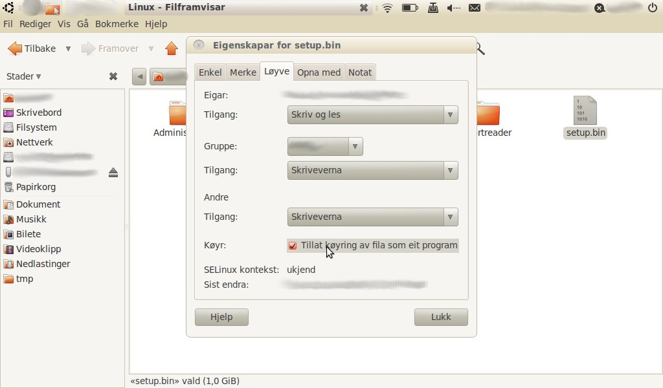
Task: Click the up-arrow parent folder icon
Action: [171, 48]
